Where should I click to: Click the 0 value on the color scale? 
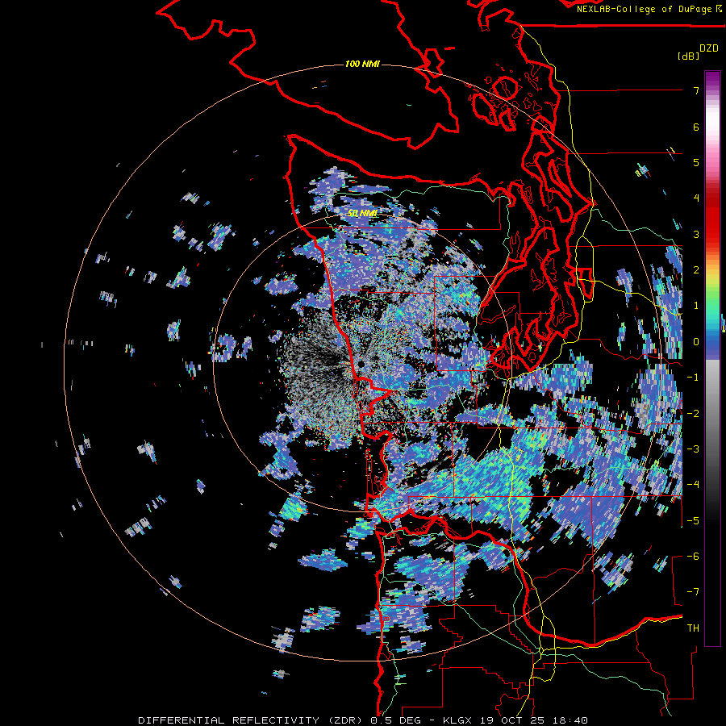696,342
